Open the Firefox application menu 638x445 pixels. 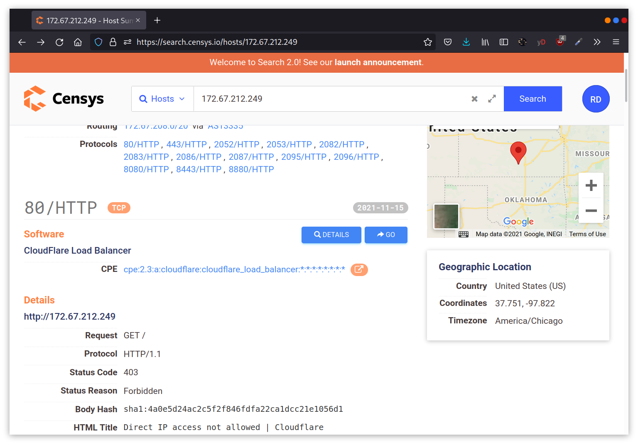click(616, 42)
